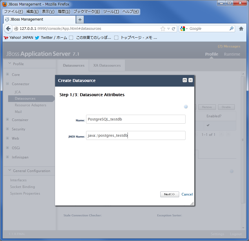Expand the OSGi tree node

pyautogui.click(x=7, y=147)
